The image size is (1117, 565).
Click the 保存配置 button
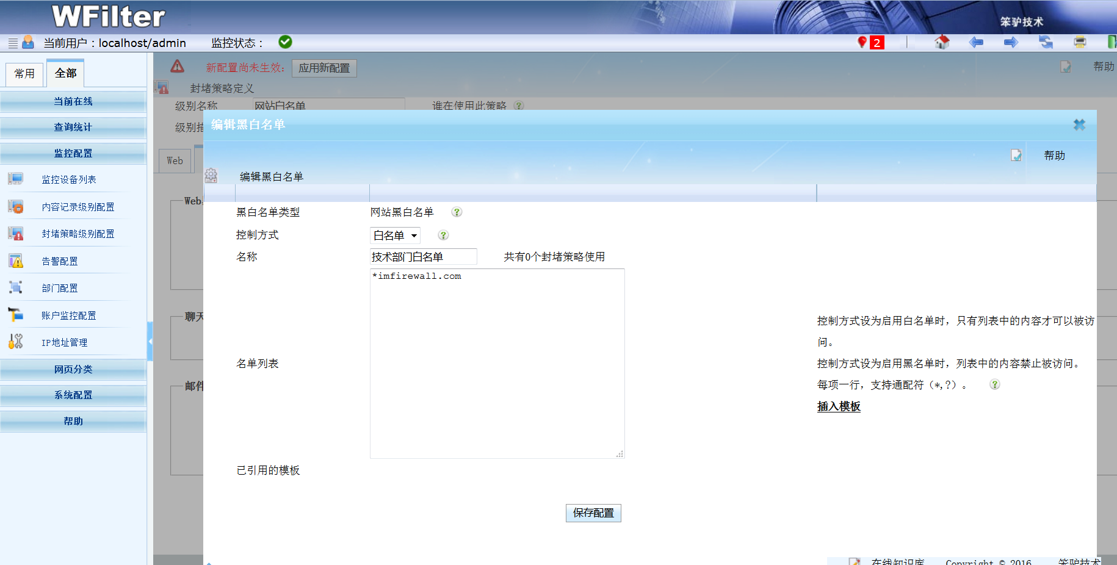[593, 513]
